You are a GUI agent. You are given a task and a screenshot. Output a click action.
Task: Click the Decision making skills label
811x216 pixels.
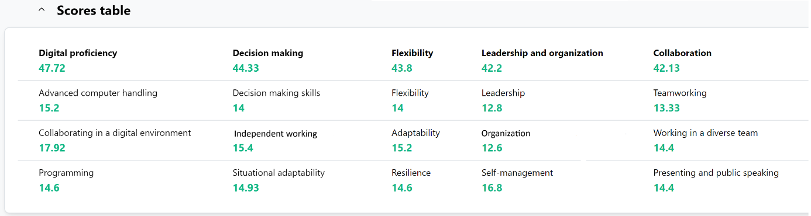pos(276,93)
